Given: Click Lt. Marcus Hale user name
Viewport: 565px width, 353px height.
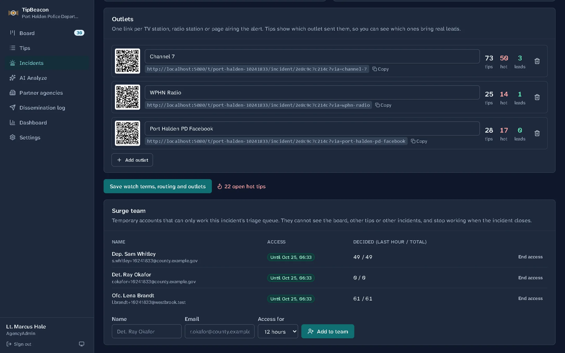Looking at the screenshot, I should (x=26, y=326).
